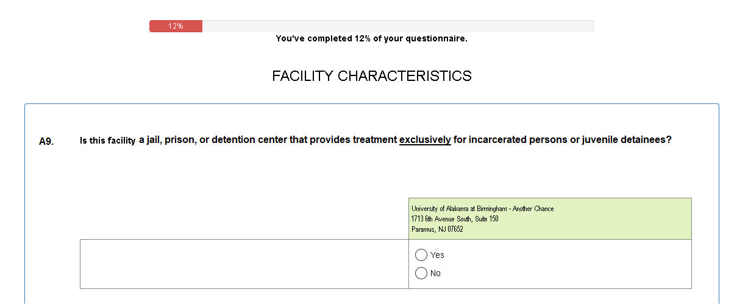The width and height of the screenshot is (748, 306).
Task: Click the empty left table cell
Action: coord(244,264)
